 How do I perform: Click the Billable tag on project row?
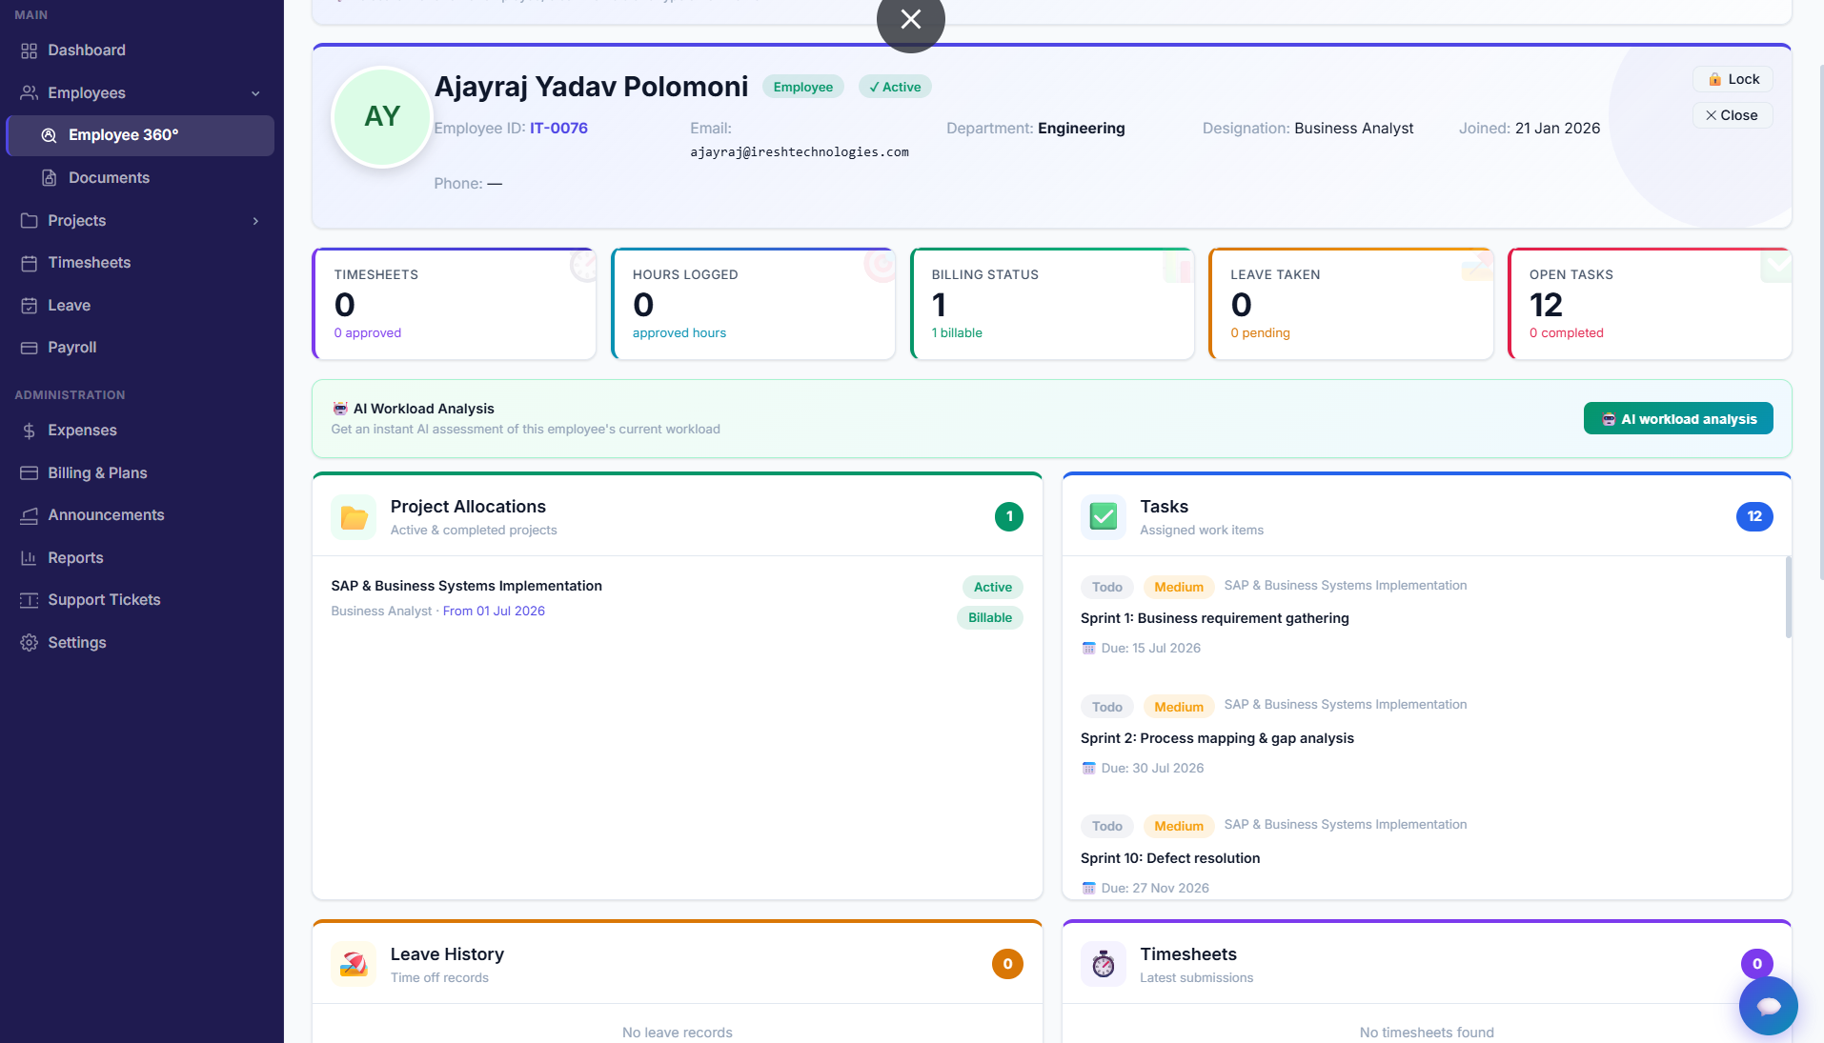[x=989, y=617]
